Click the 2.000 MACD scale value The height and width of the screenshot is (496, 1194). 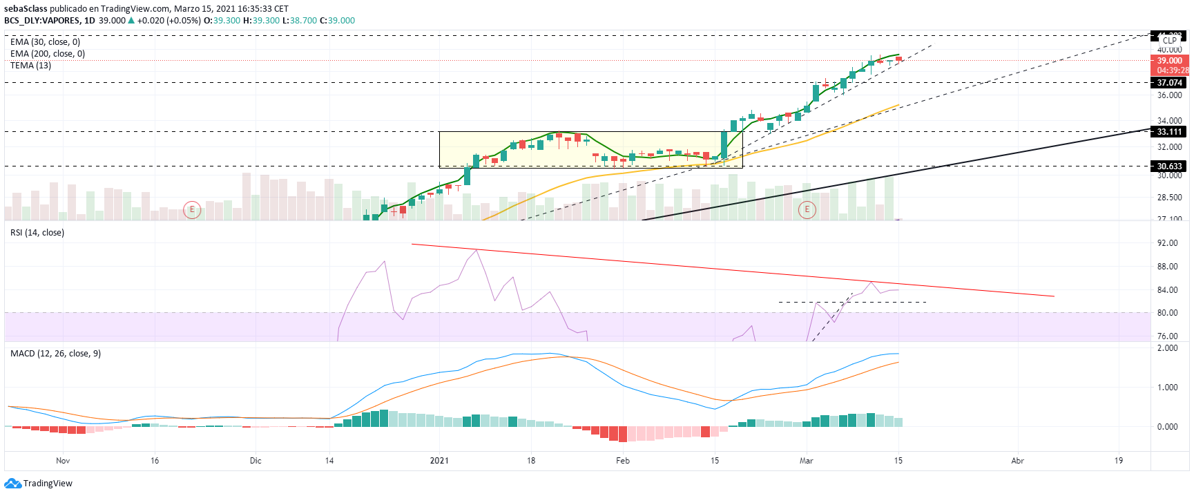(x=1167, y=348)
